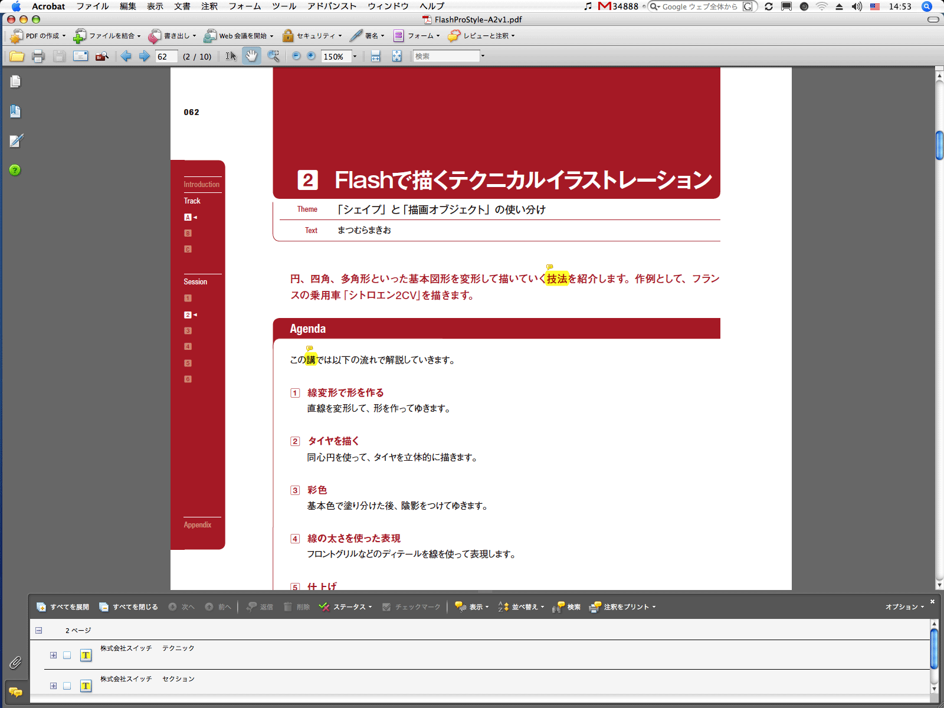Click the sticky note on 講
This screenshot has width=944, height=708.
(x=309, y=348)
